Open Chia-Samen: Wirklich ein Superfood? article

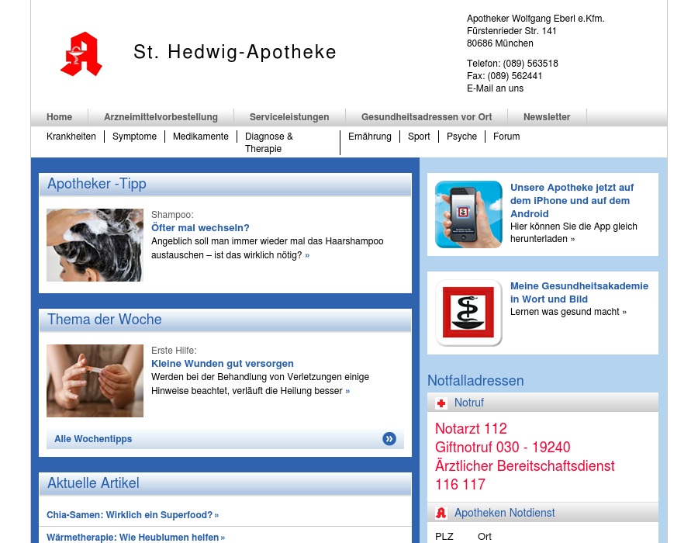pyautogui.click(x=133, y=514)
